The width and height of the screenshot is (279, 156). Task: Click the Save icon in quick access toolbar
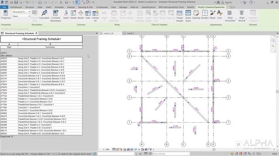16,2
